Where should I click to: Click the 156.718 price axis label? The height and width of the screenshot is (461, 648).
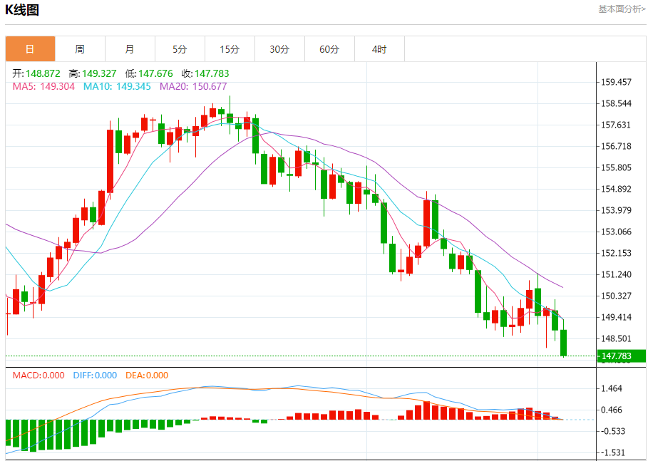coord(616,146)
